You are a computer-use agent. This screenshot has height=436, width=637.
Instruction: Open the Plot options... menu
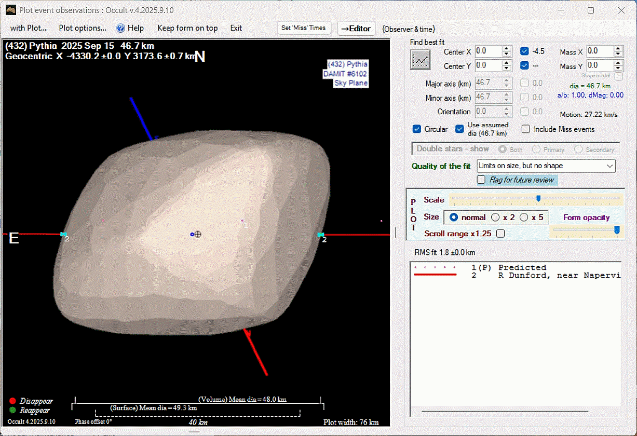(83, 28)
